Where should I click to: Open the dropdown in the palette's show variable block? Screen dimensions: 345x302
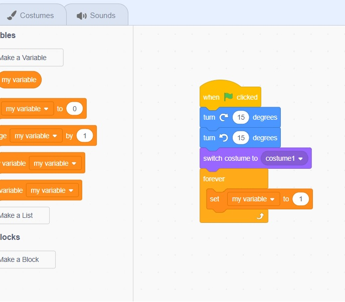[x=55, y=163]
